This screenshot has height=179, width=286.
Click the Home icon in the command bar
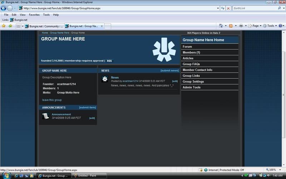point(221,26)
